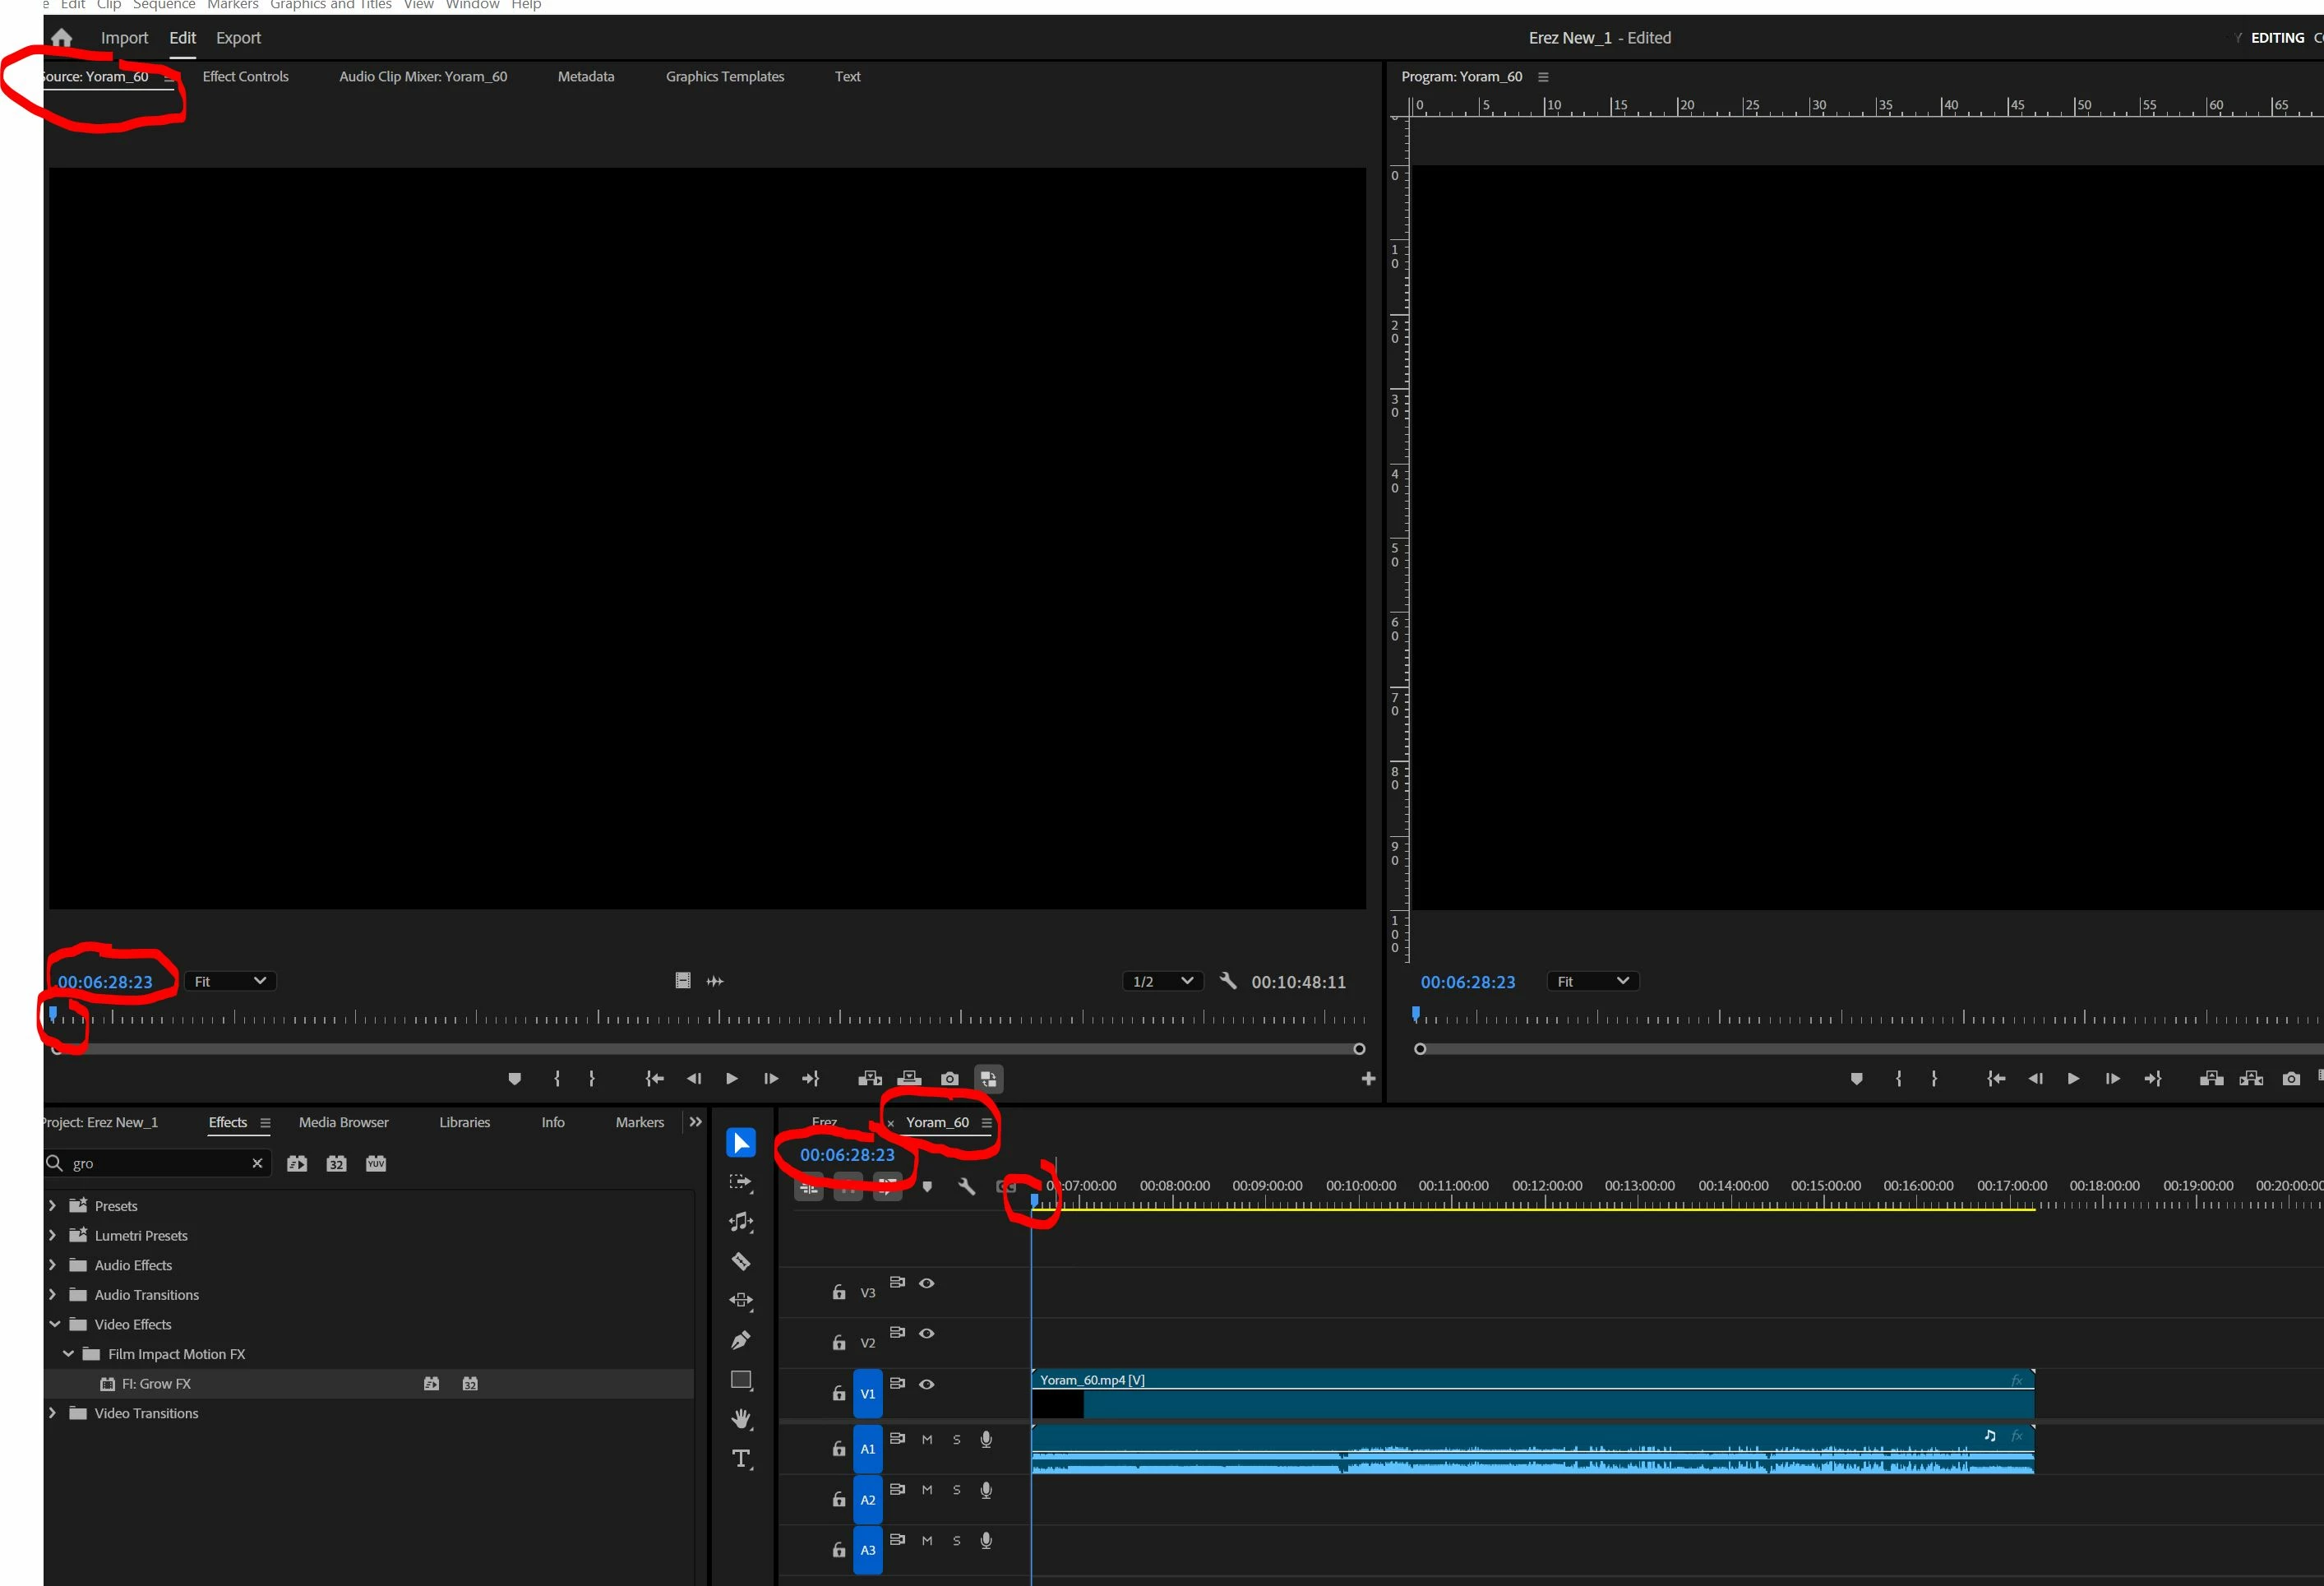Mute audio track A1
2324x1586 pixels.
pos(927,1440)
